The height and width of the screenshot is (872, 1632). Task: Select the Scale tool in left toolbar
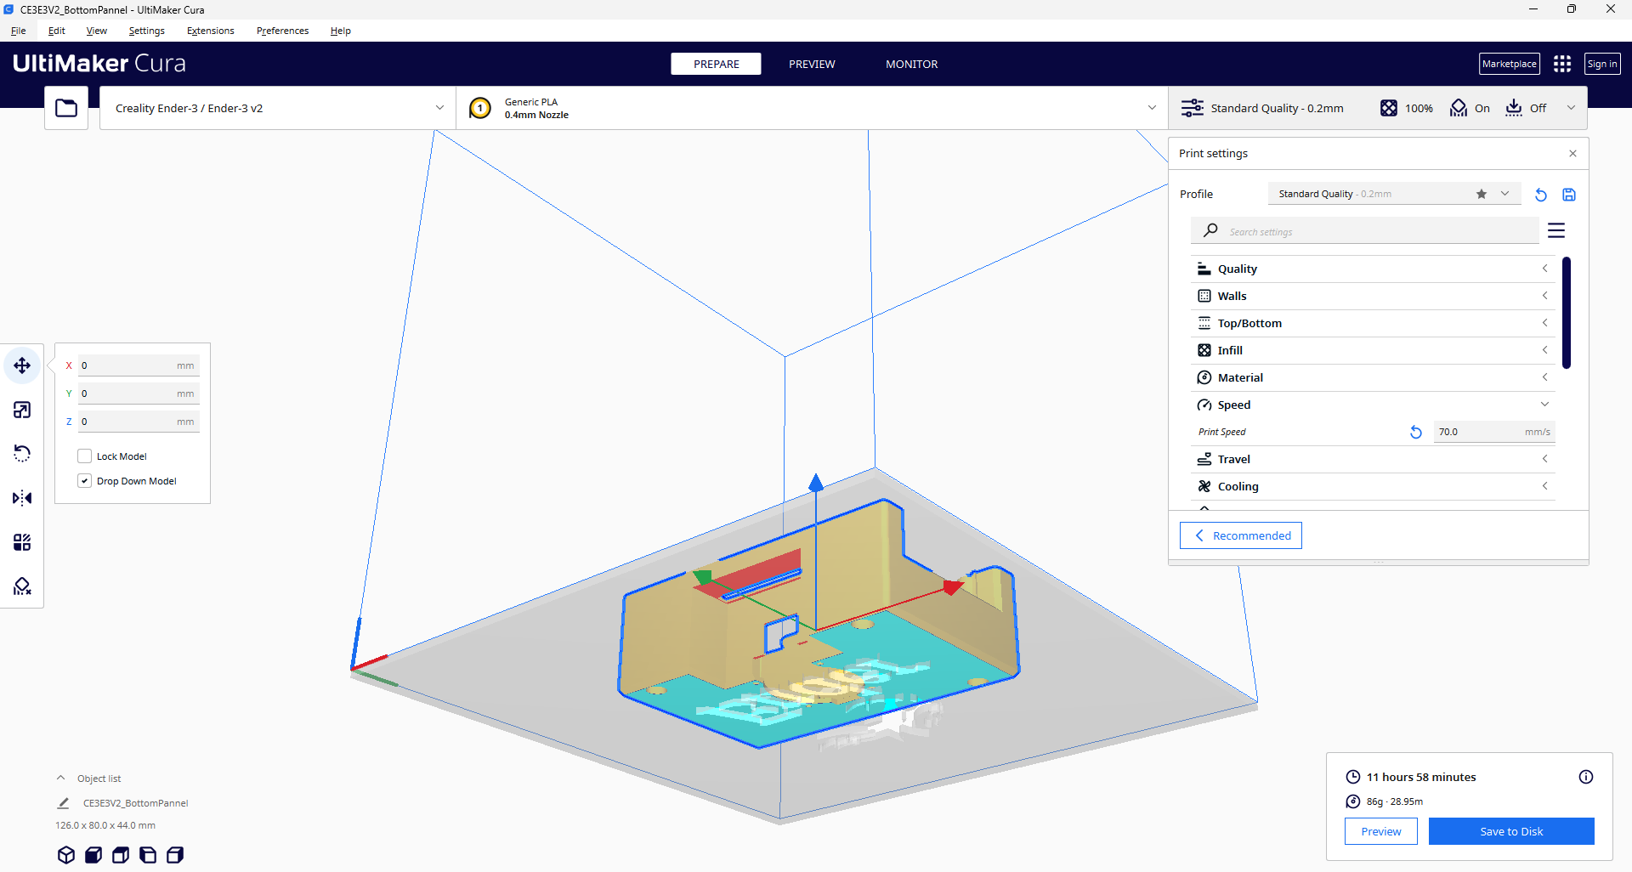click(x=22, y=410)
